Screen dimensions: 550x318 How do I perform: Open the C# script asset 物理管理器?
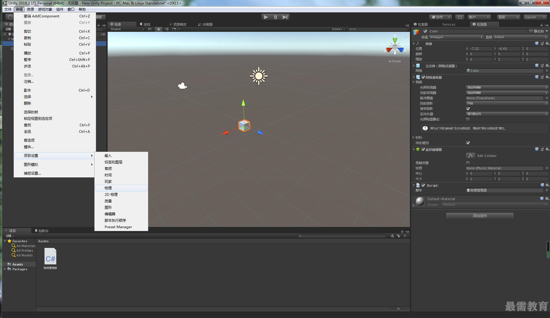(x=50, y=259)
